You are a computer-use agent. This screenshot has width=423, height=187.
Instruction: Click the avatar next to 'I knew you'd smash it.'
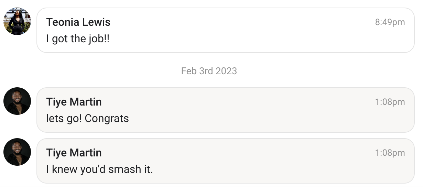(17, 152)
